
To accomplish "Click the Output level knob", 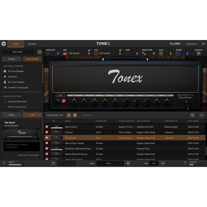I will pos(185,163).
